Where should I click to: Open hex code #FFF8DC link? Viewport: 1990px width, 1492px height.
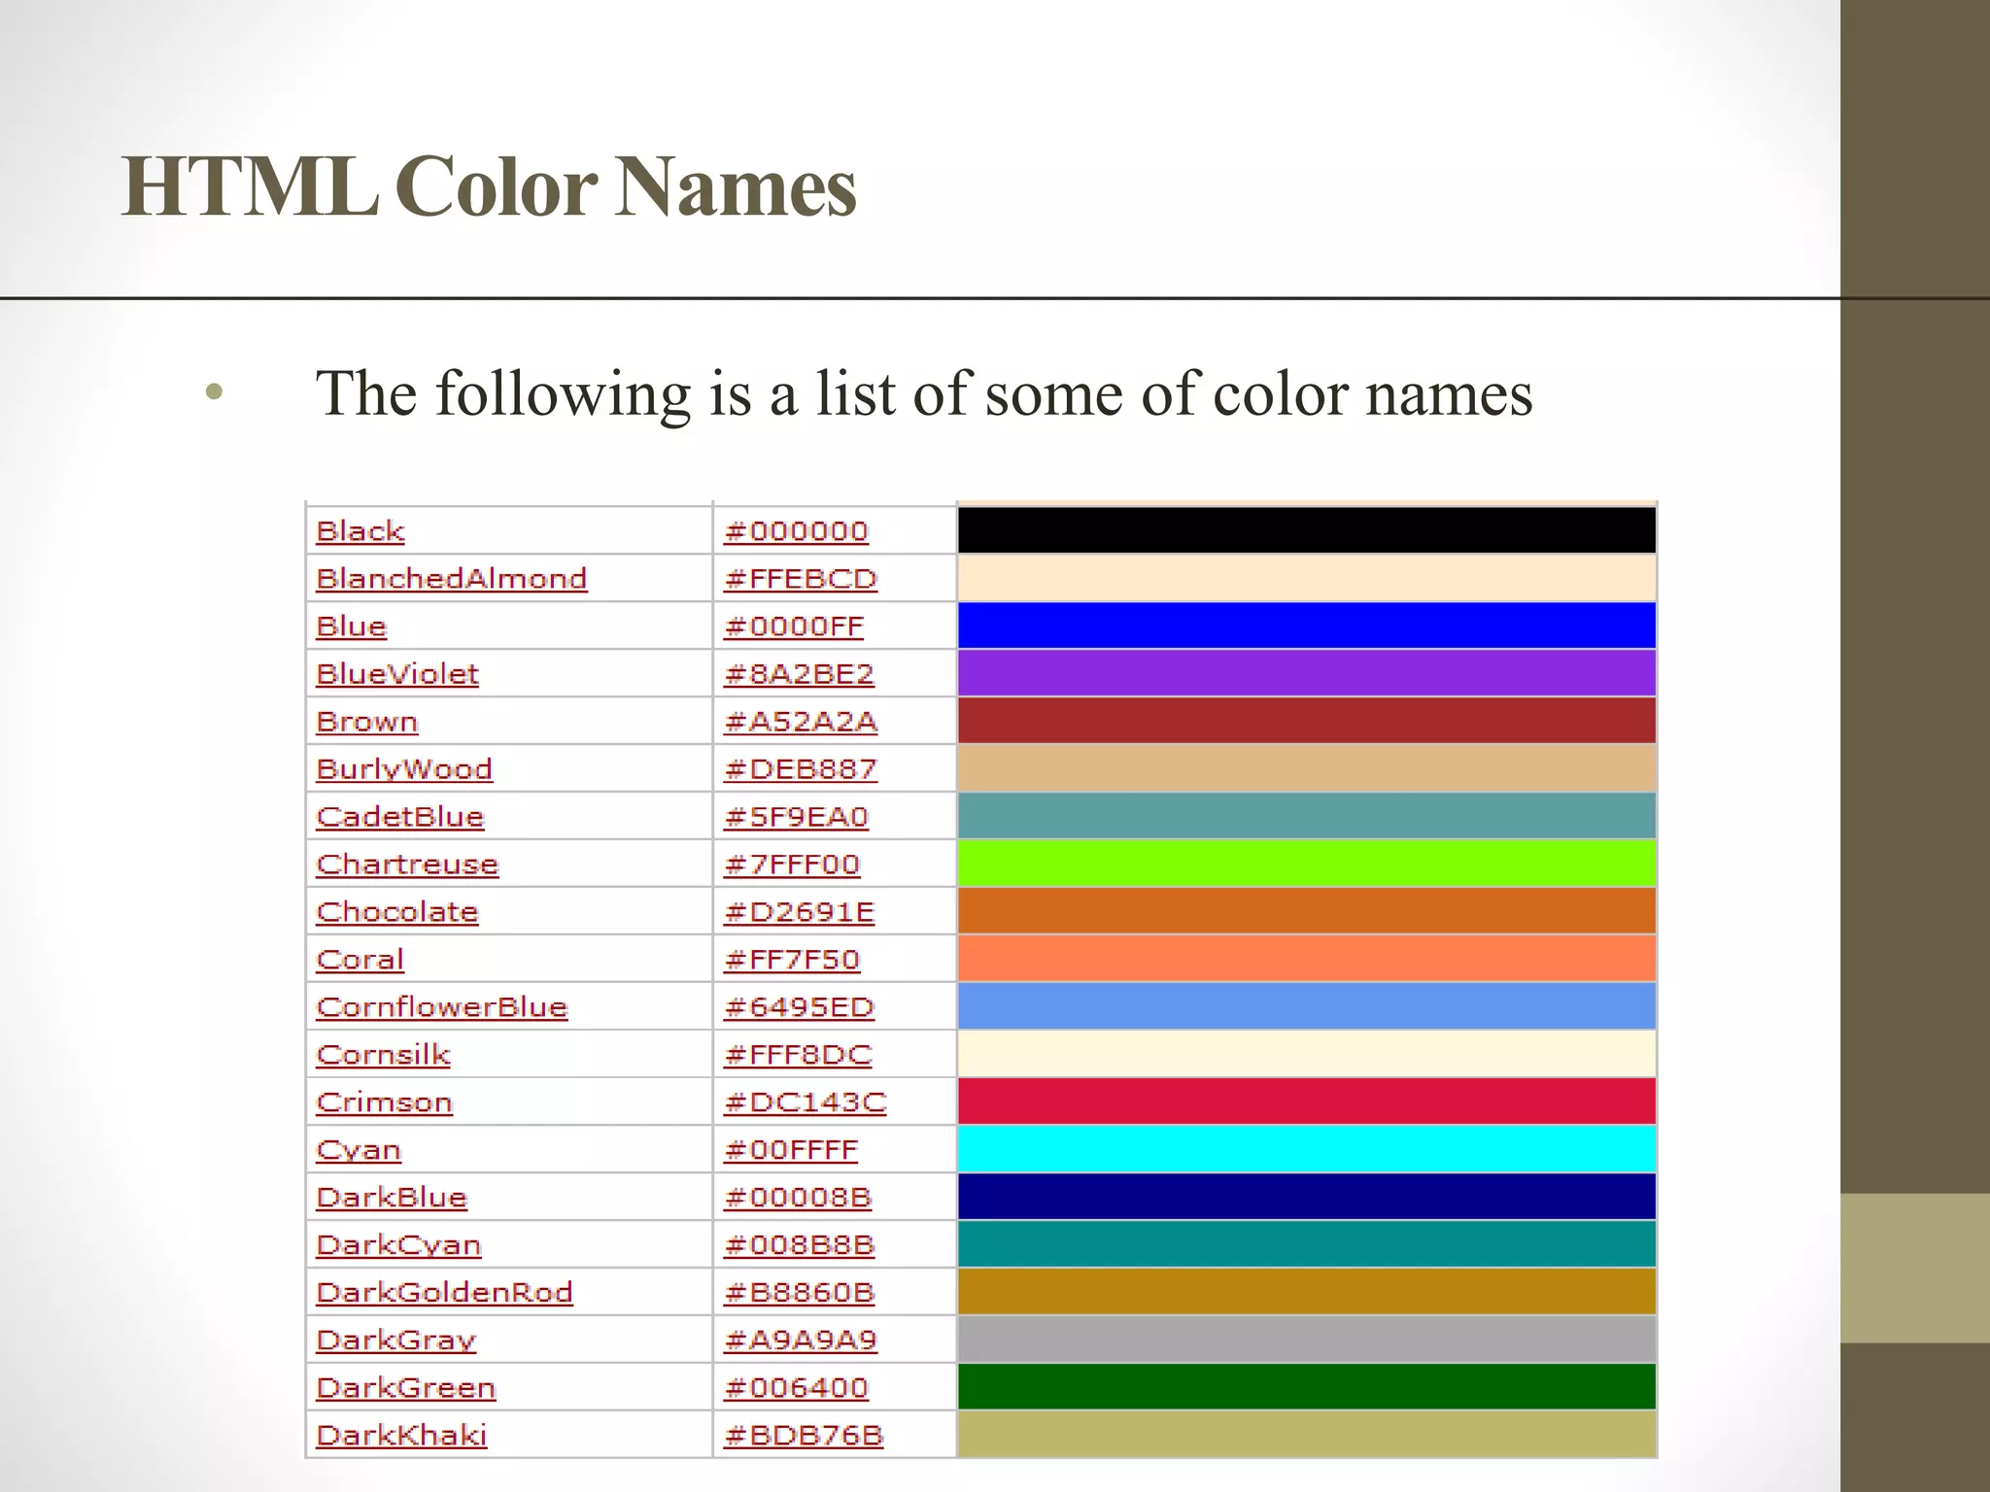[798, 1055]
